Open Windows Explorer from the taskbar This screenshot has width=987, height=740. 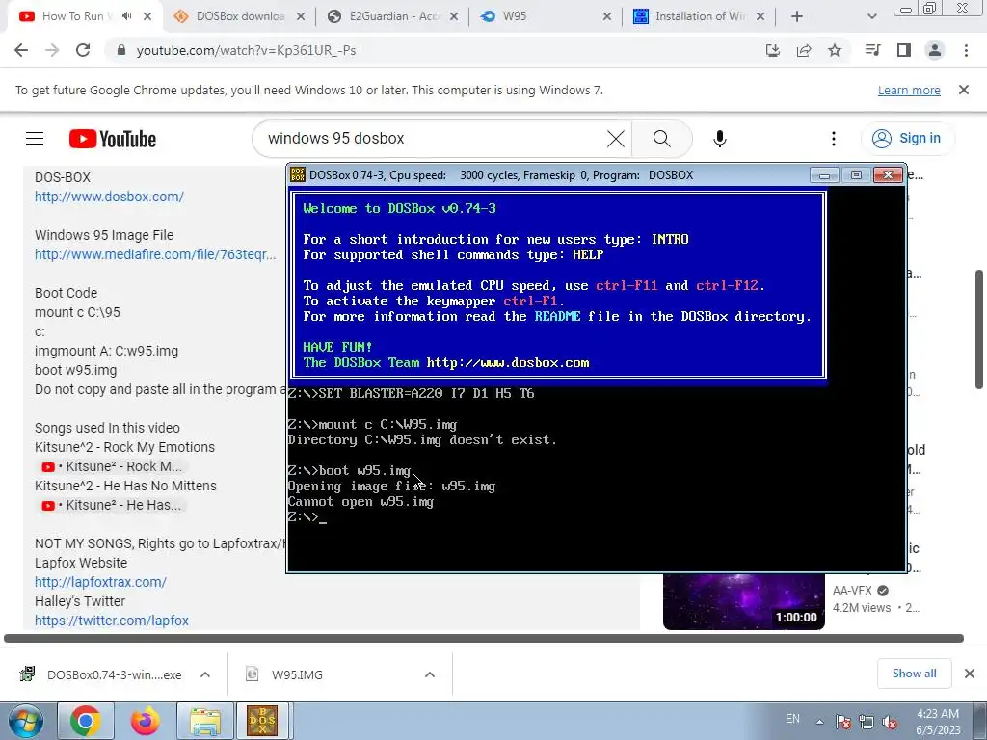[204, 721]
